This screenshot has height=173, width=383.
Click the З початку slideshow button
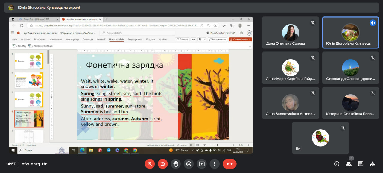(19, 46)
